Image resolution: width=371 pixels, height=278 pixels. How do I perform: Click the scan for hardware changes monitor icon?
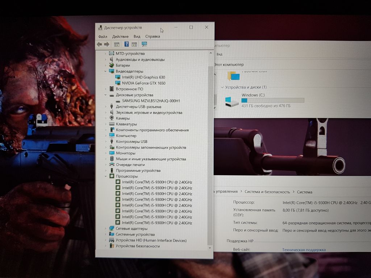pyautogui.click(x=144, y=44)
